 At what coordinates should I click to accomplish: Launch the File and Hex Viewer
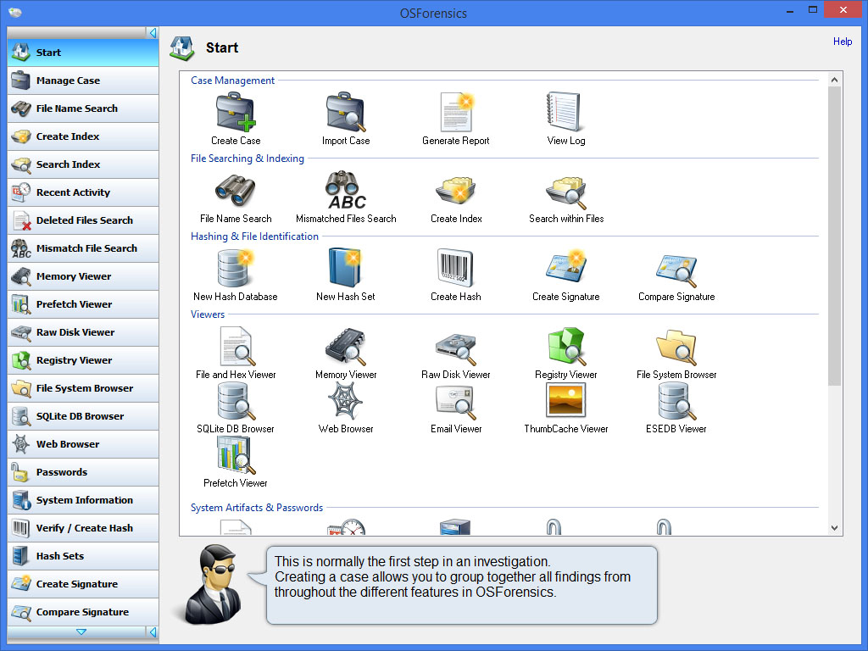pos(236,346)
